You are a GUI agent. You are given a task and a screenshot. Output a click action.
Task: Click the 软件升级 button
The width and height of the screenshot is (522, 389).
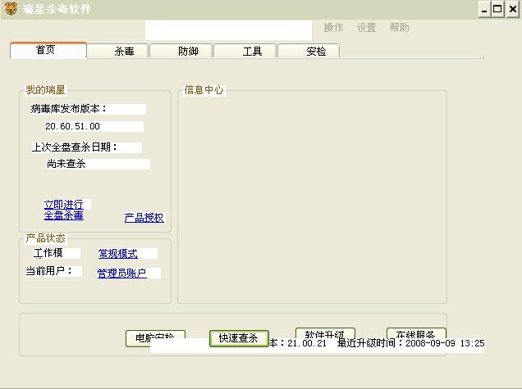coord(325,333)
